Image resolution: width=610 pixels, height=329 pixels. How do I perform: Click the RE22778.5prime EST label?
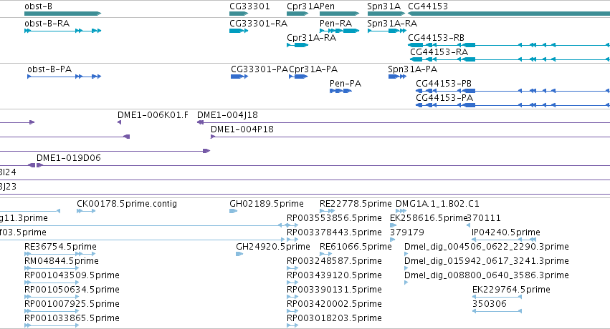click(x=356, y=204)
